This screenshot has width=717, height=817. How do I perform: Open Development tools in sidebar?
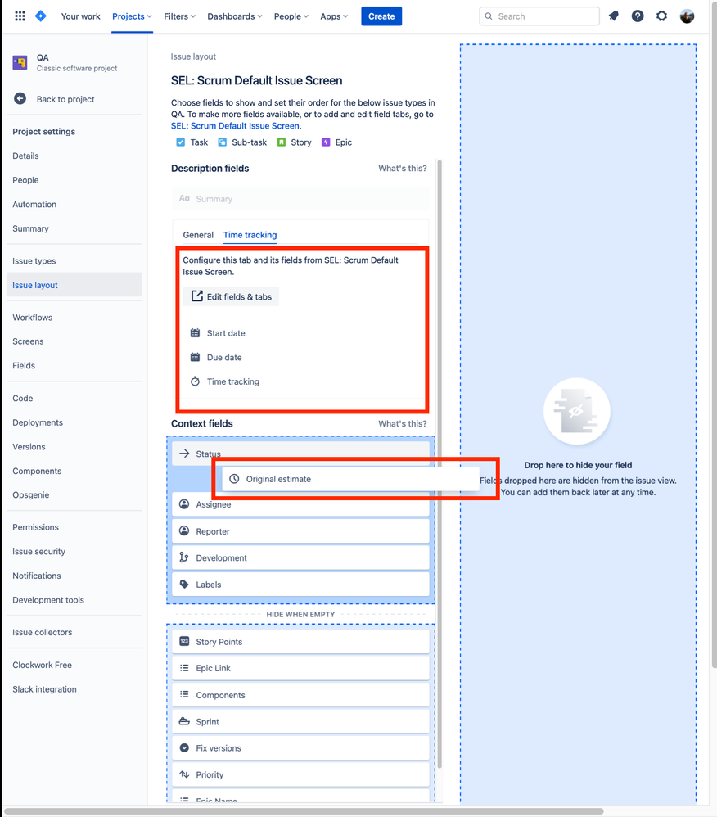point(48,600)
